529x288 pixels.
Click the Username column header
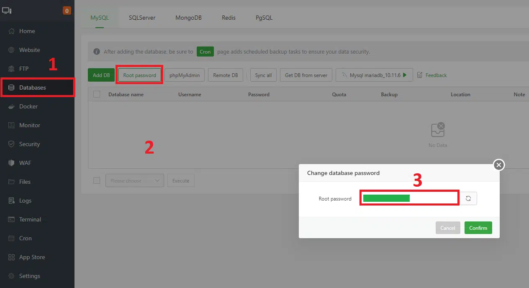point(190,95)
